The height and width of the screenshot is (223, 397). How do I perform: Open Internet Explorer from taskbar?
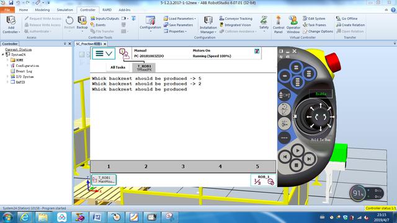(x=24, y=217)
